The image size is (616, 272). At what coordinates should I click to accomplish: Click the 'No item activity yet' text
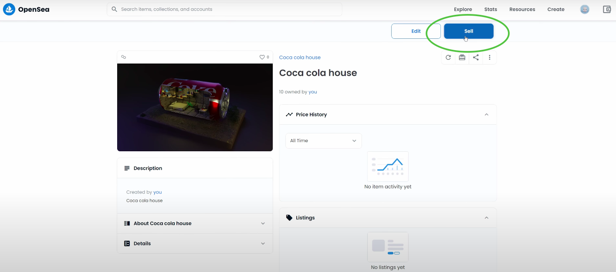(x=388, y=187)
